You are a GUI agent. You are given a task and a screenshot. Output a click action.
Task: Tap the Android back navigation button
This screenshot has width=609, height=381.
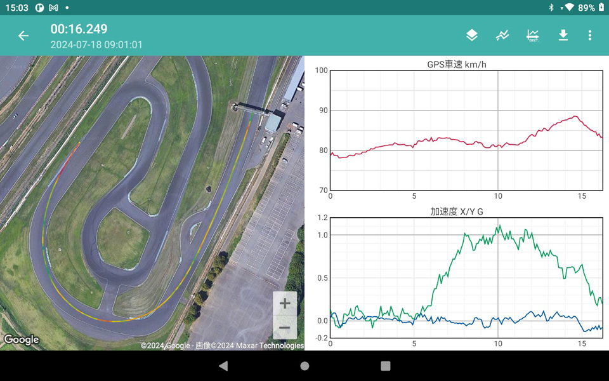(223, 366)
